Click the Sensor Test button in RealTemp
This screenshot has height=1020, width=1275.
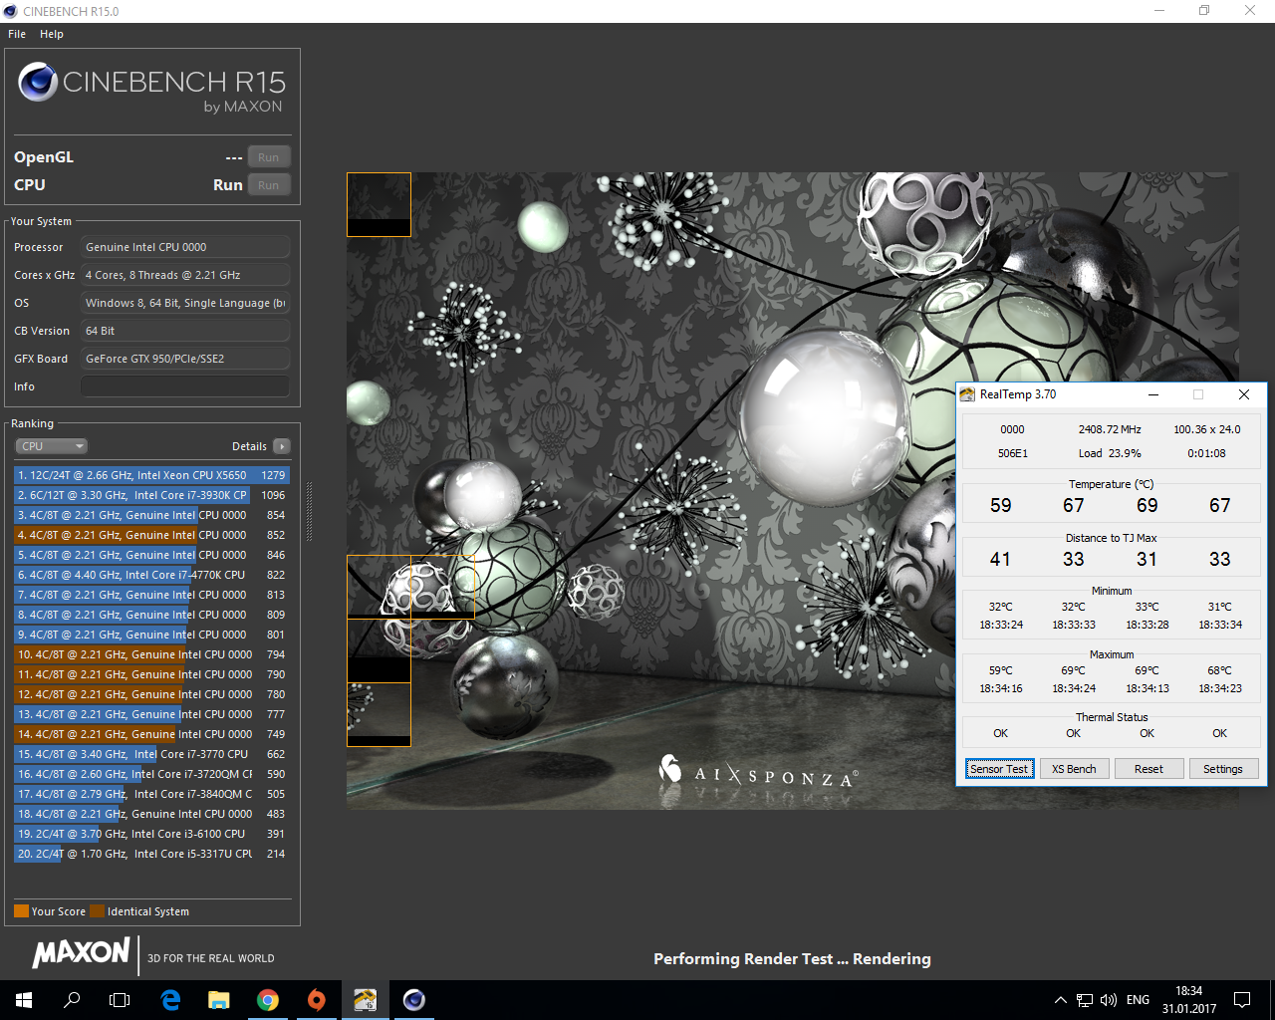pos(999,769)
